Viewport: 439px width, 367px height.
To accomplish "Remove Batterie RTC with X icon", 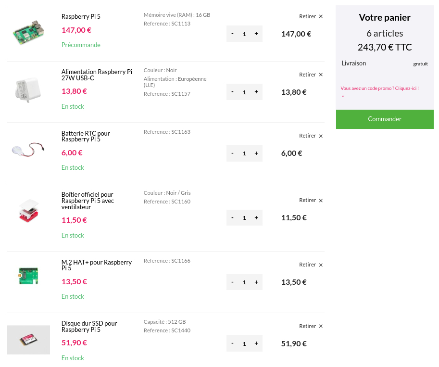I will pyautogui.click(x=321, y=136).
